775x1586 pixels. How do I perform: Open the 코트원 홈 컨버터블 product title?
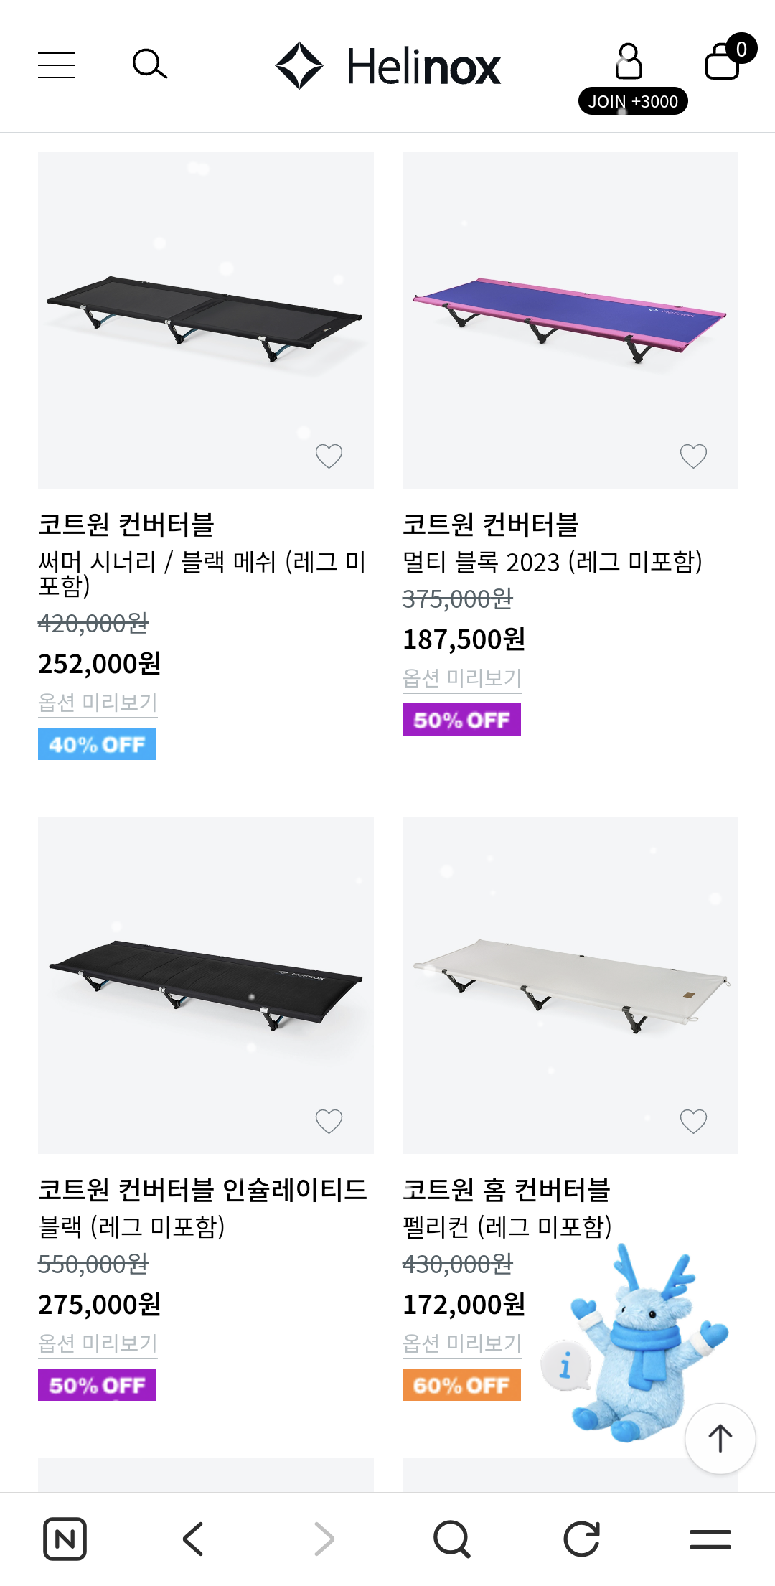(506, 1190)
